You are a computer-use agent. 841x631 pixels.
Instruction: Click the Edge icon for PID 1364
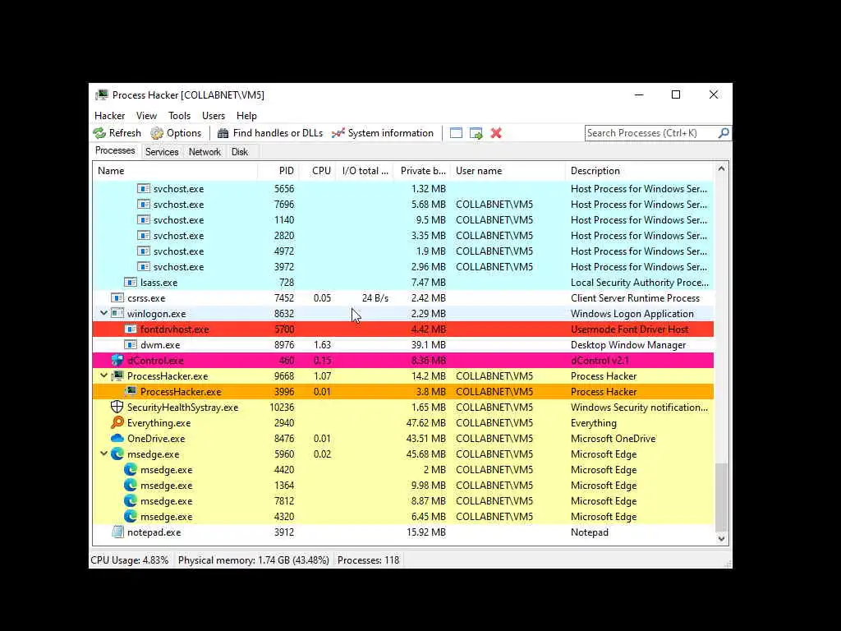[131, 485]
